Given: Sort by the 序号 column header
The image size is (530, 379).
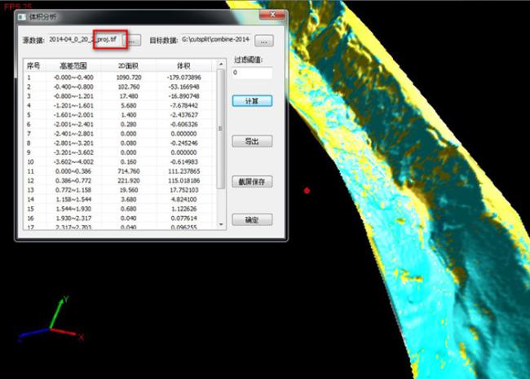Looking at the screenshot, I should 33,65.
